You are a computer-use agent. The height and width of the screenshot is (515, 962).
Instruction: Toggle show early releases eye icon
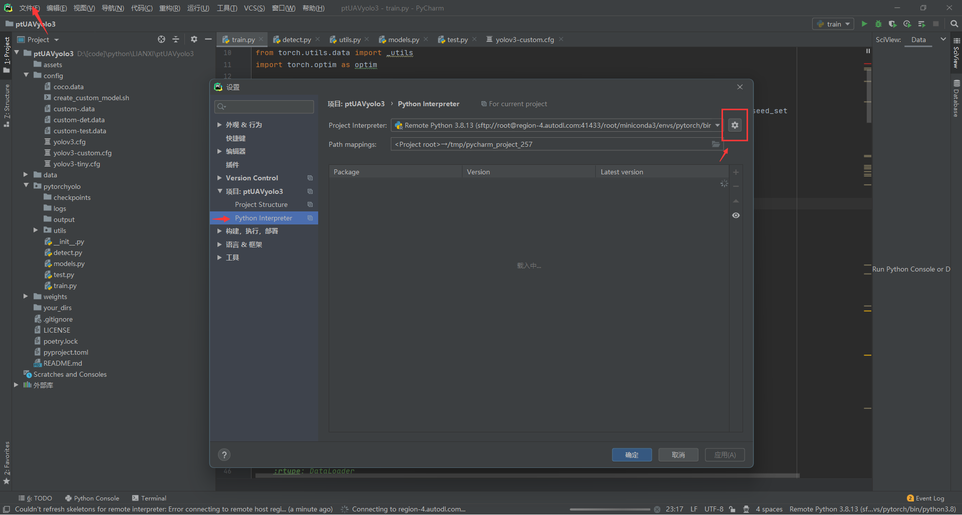(736, 215)
